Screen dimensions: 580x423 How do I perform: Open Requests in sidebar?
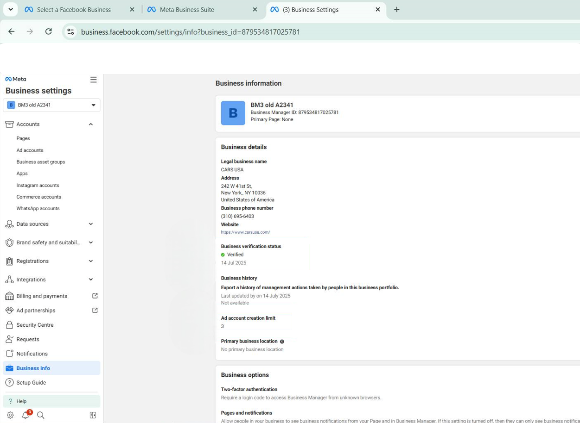(x=28, y=339)
